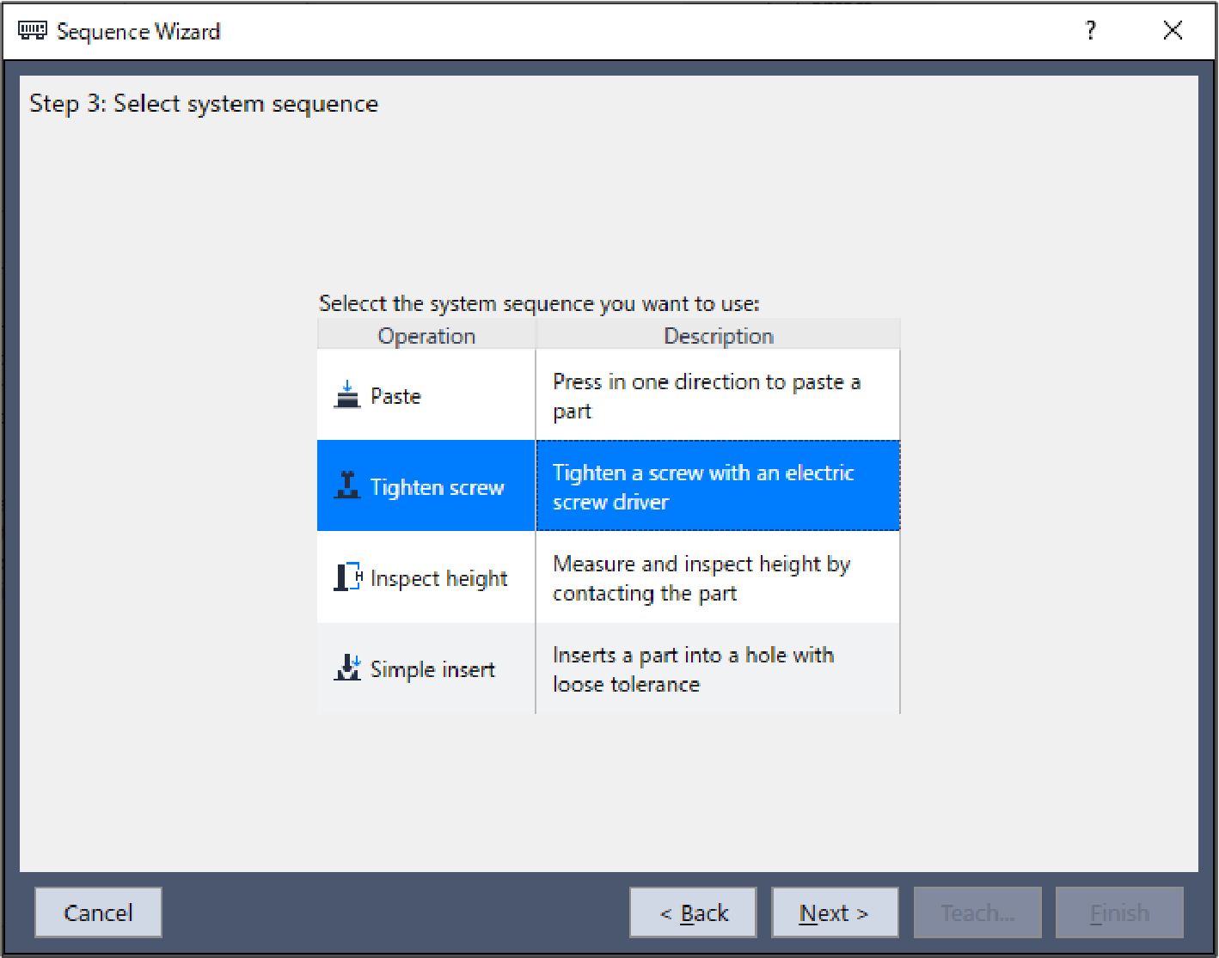The width and height of the screenshot is (1219, 958).
Task: Close the Sequence Wizard window
Action: (x=1172, y=32)
